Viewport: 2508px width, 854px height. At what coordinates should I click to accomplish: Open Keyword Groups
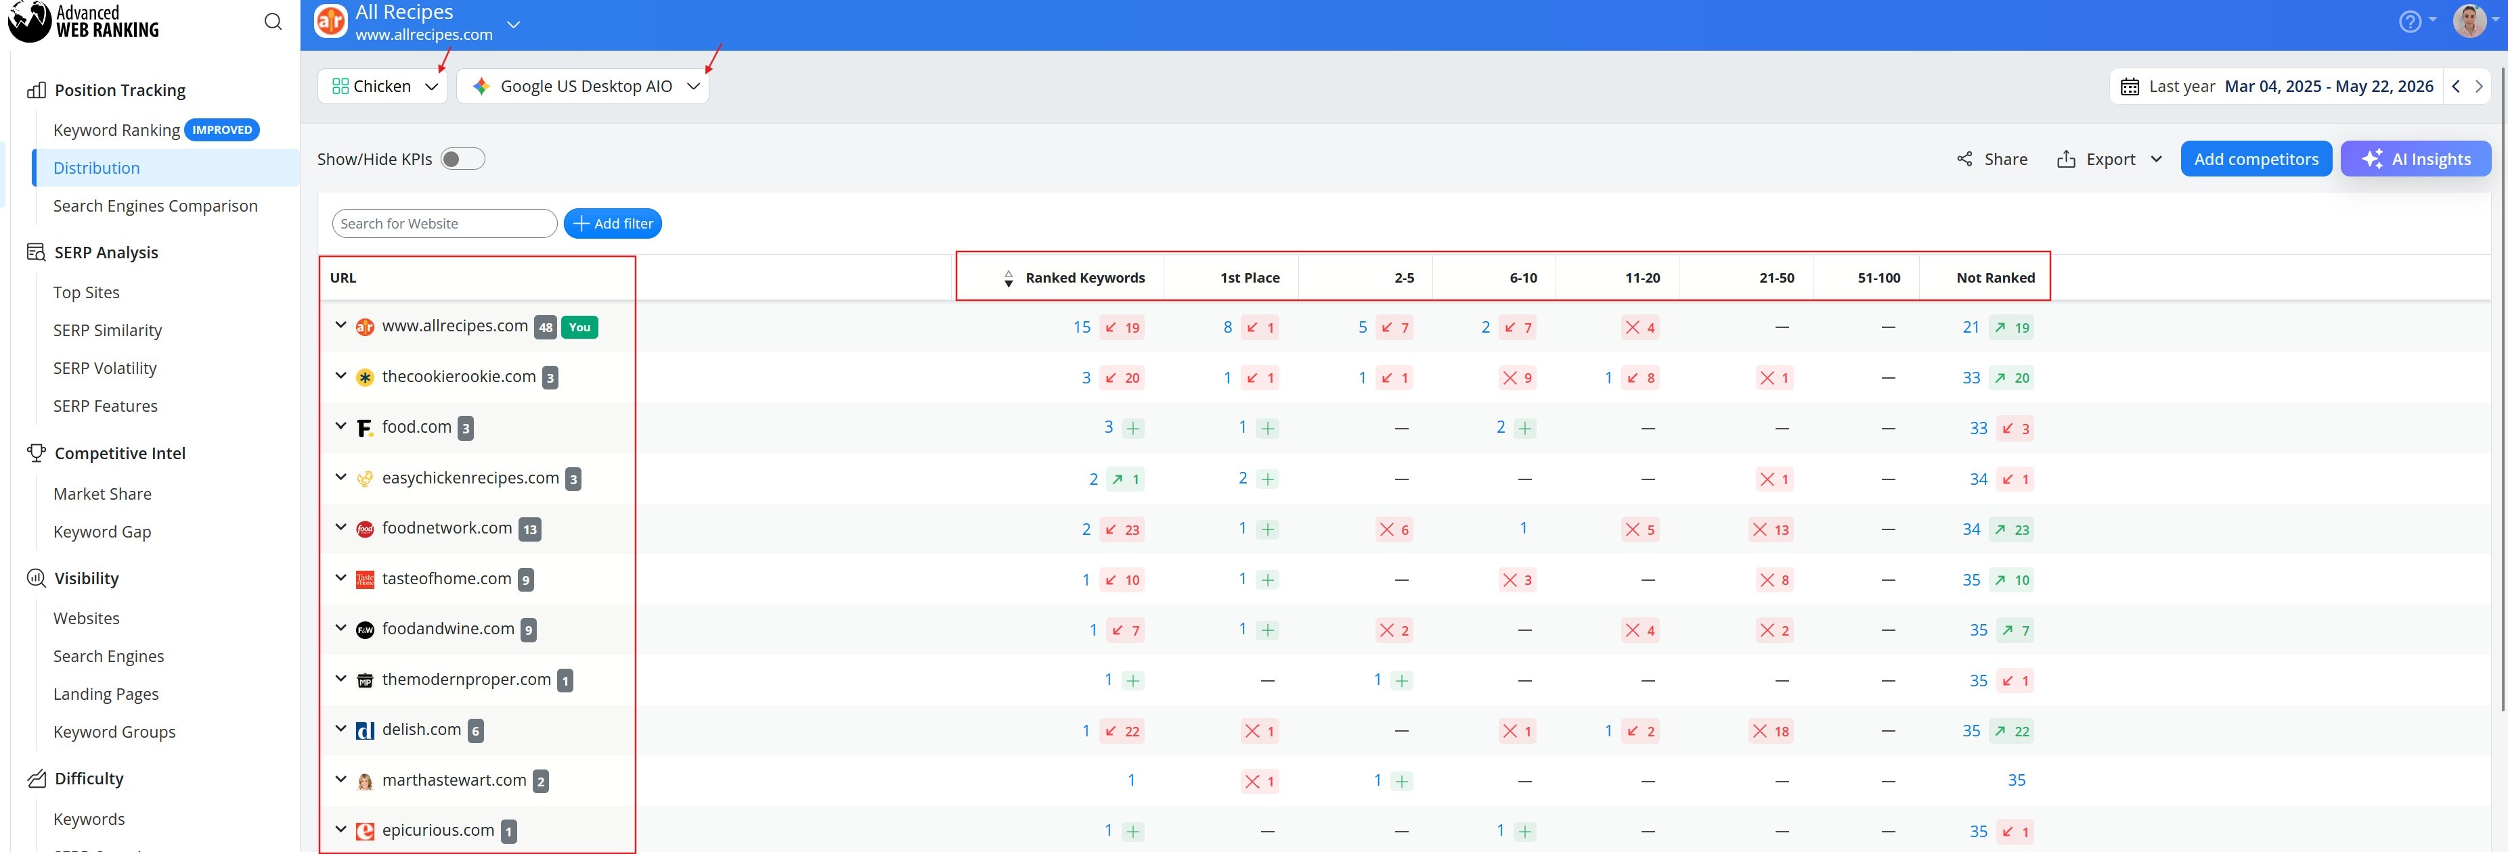[115, 732]
